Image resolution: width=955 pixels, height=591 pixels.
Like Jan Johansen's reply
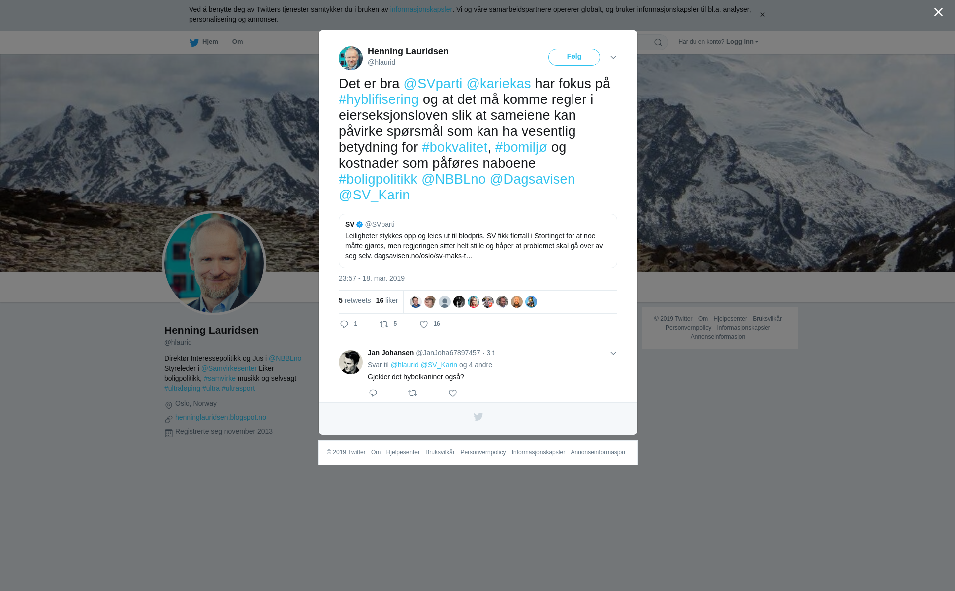453,393
